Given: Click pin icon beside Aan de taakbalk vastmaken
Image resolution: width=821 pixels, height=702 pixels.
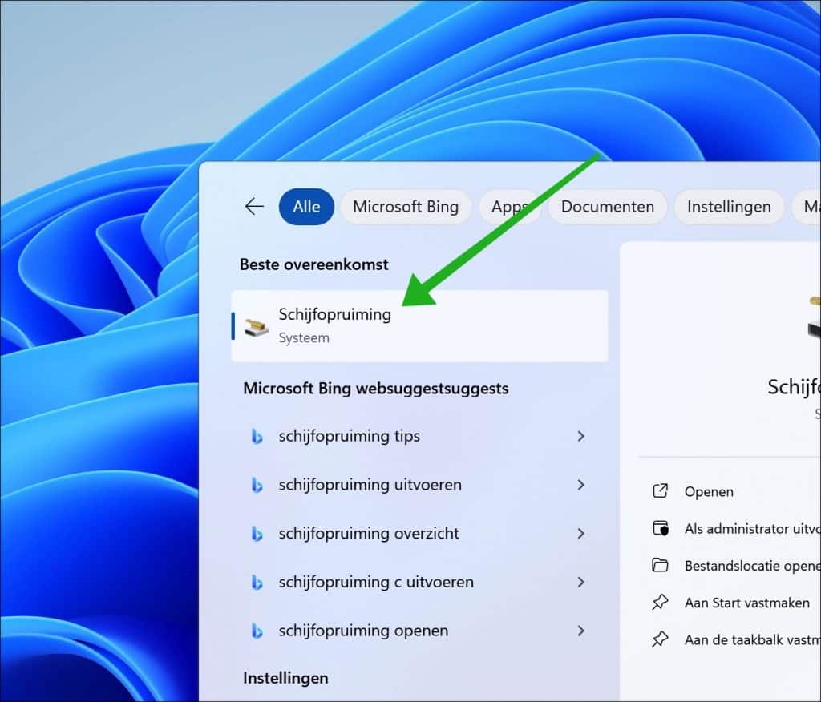Looking at the screenshot, I should click(x=661, y=639).
